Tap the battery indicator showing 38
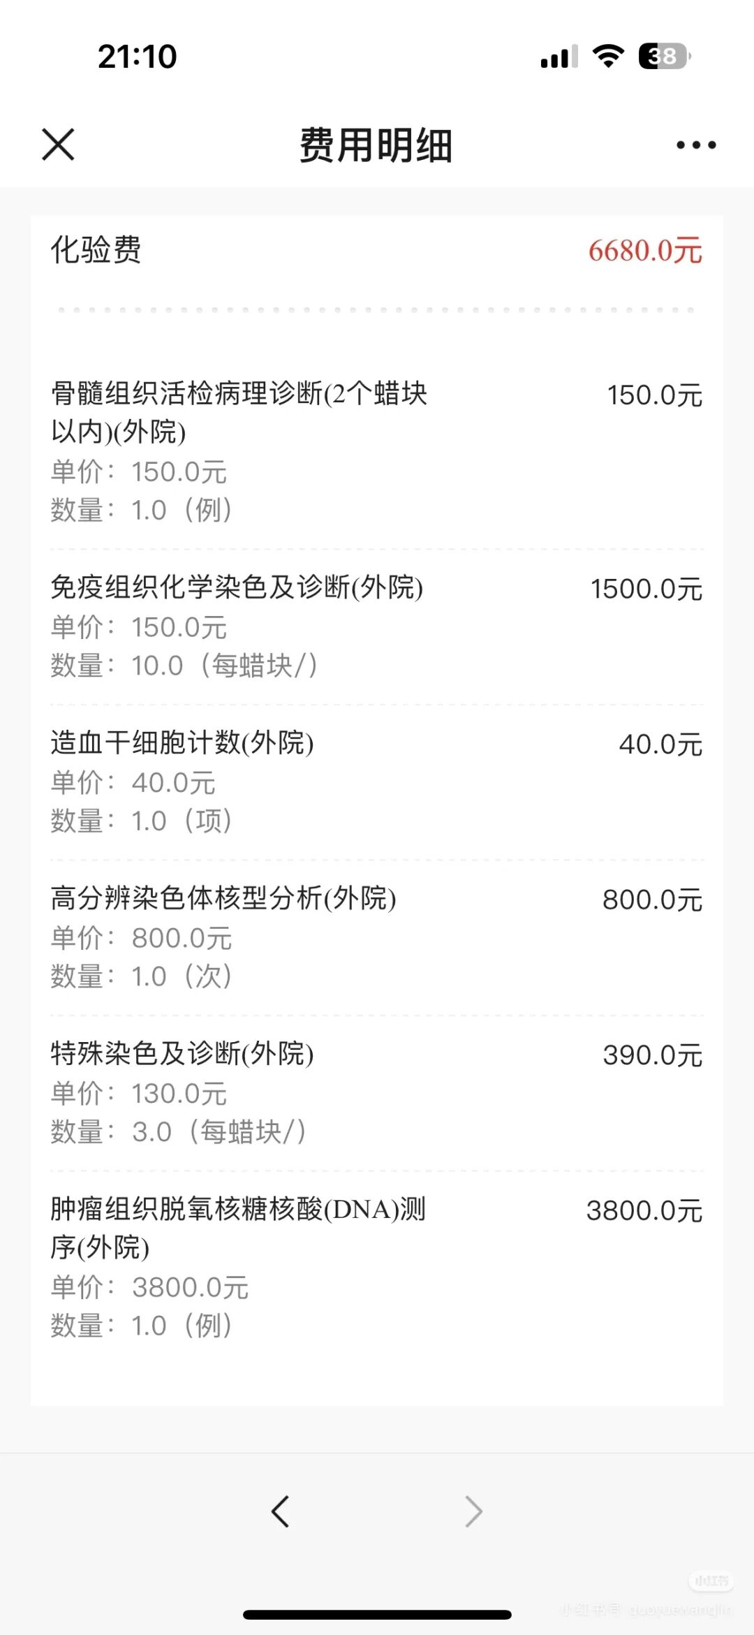754x1635 pixels. click(664, 56)
